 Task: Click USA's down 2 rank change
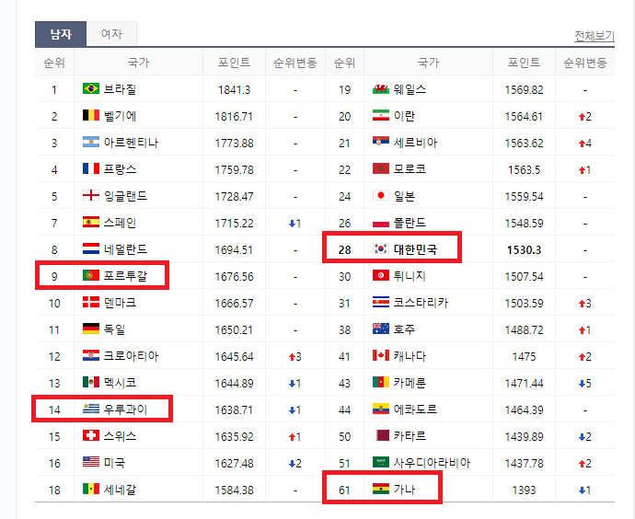coord(295,463)
